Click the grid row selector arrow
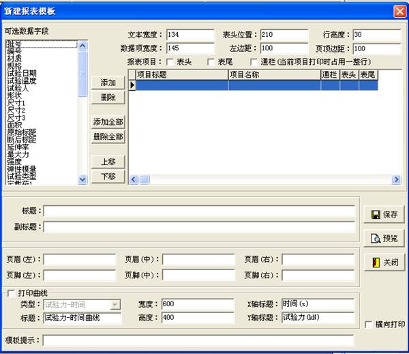 (132, 85)
